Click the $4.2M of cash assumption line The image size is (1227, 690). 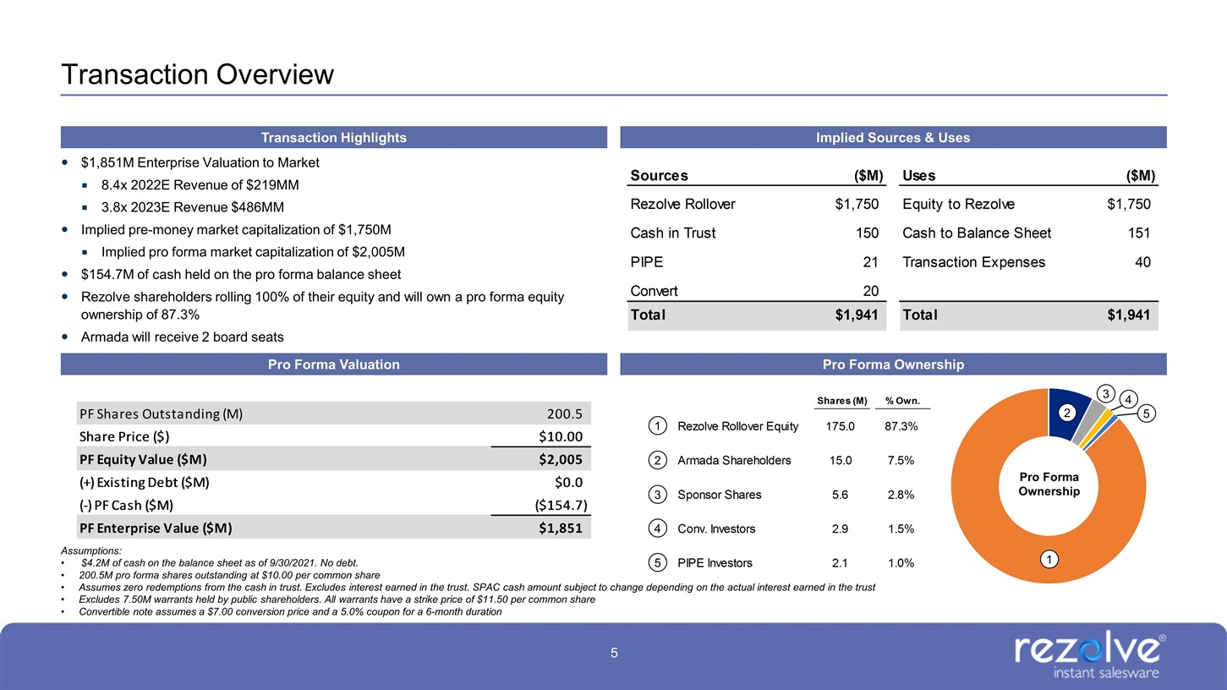coord(219,562)
